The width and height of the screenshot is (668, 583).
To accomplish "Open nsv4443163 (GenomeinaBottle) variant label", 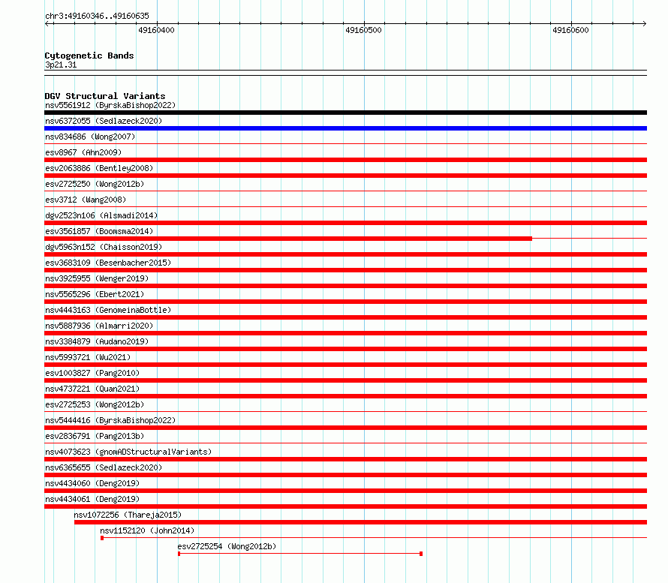I will [x=108, y=310].
